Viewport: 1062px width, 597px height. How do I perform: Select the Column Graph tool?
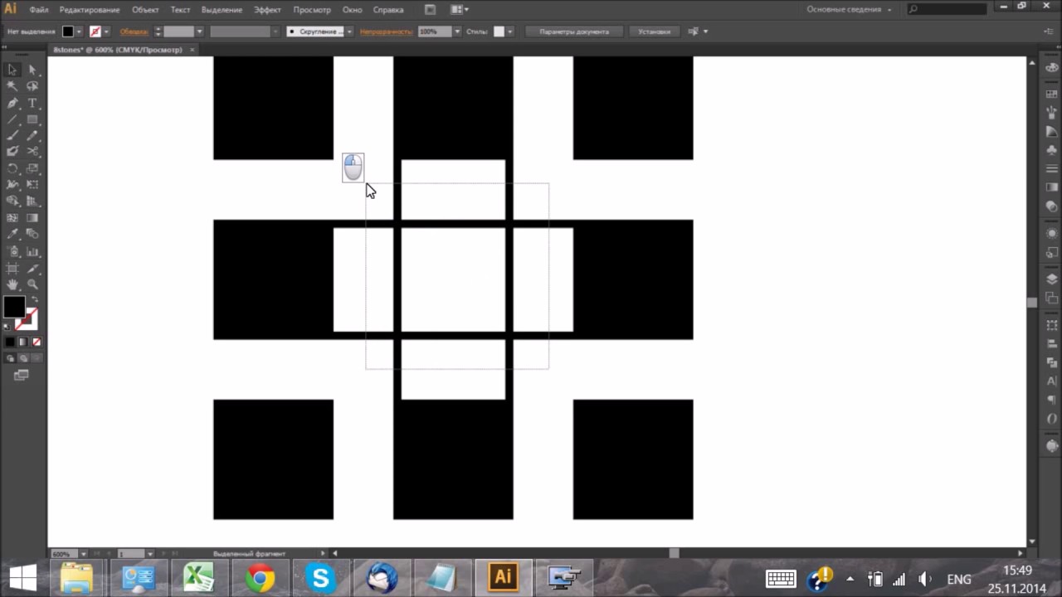tap(32, 250)
